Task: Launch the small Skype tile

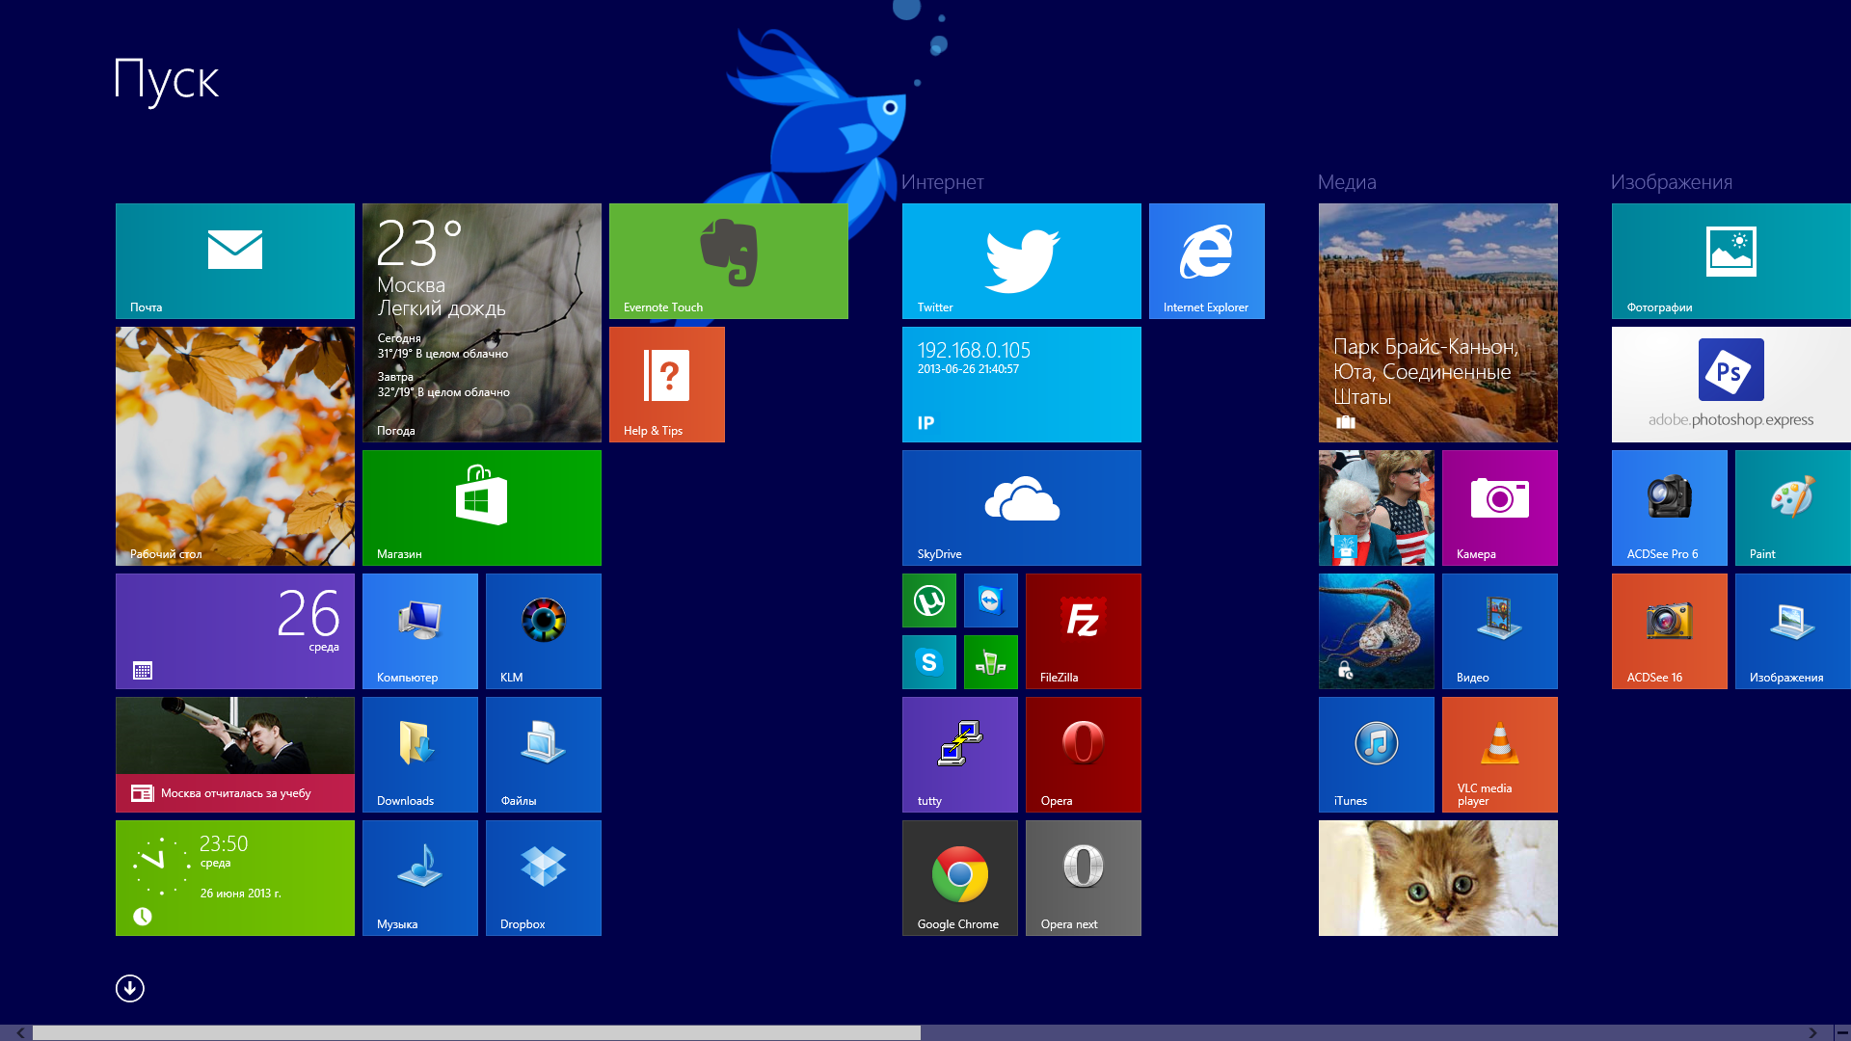Action: (929, 662)
